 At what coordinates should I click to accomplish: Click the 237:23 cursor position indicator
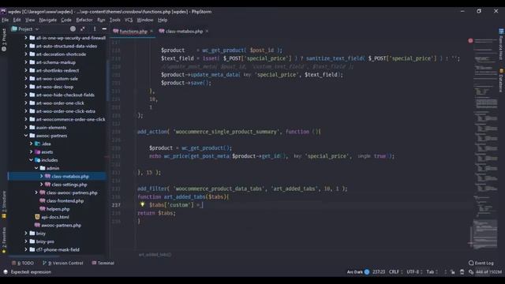coord(379,271)
